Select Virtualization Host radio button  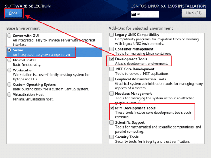(x=9, y=94)
